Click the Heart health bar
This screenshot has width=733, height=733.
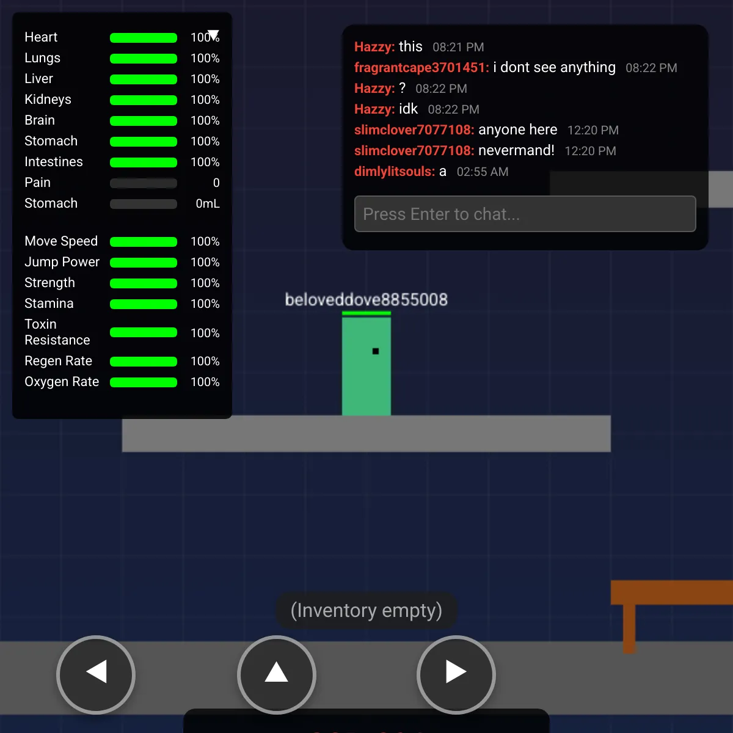[x=143, y=38]
